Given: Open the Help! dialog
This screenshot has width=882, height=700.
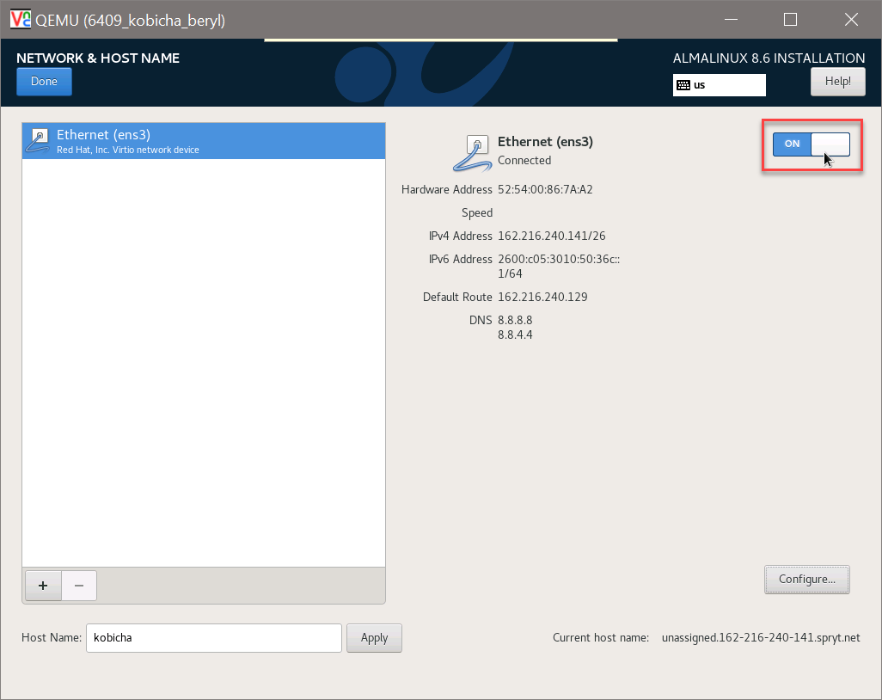Looking at the screenshot, I should point(837,82).
